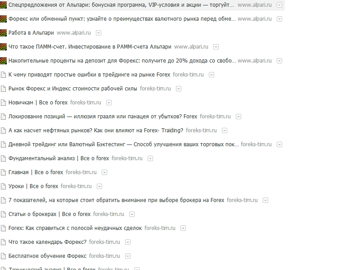Screen dimensions: 360x270
Task: Click Alpari icon beside 'Форекс или обменный пункт'
Action: coord(3,19)
